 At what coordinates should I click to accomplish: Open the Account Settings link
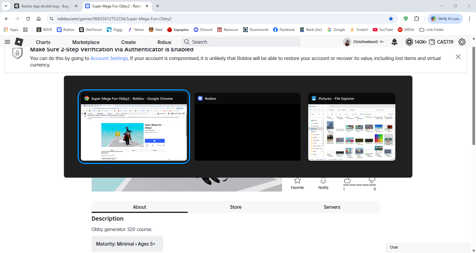[x=109, y=58]
